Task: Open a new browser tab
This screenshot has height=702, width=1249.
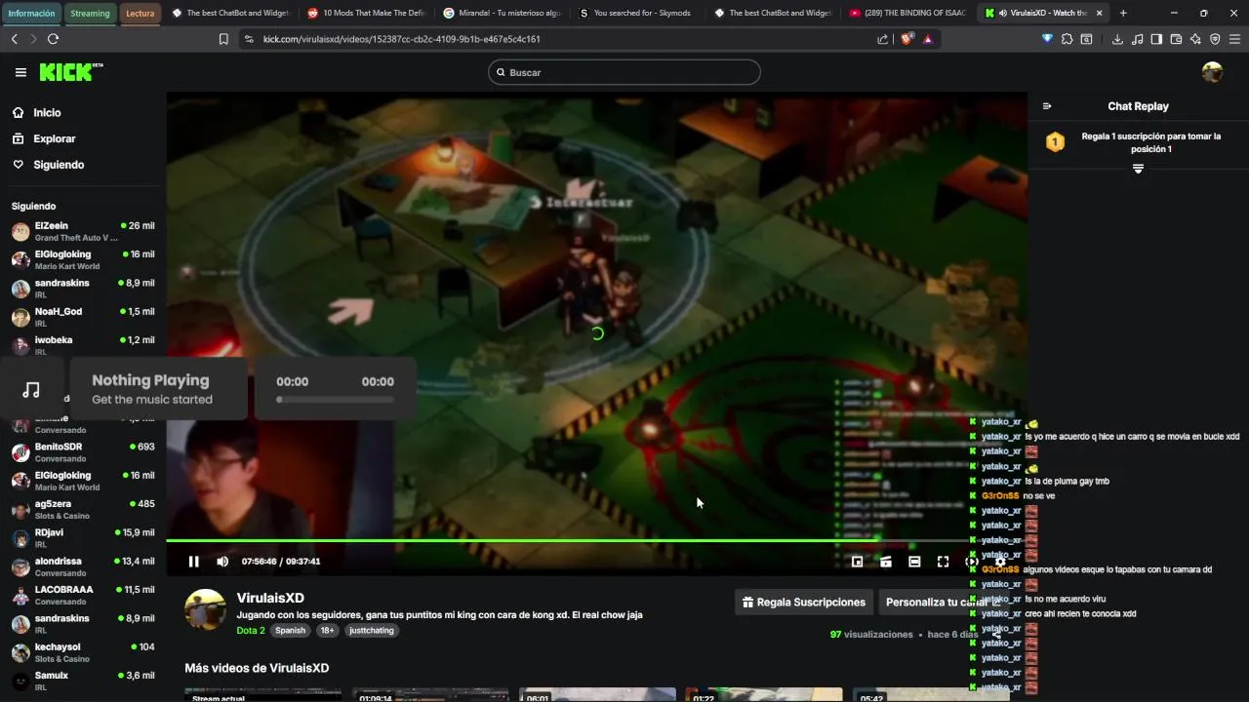Action: [1123, 14]
